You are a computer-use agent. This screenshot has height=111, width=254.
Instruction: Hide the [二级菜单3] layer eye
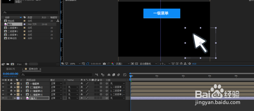click(3, 94)
